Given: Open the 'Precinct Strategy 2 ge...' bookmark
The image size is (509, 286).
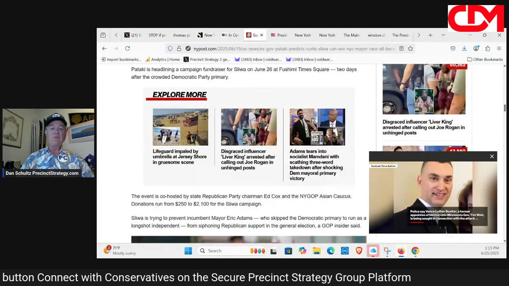Looking at the screenshot, I should (x=207, y=60).
